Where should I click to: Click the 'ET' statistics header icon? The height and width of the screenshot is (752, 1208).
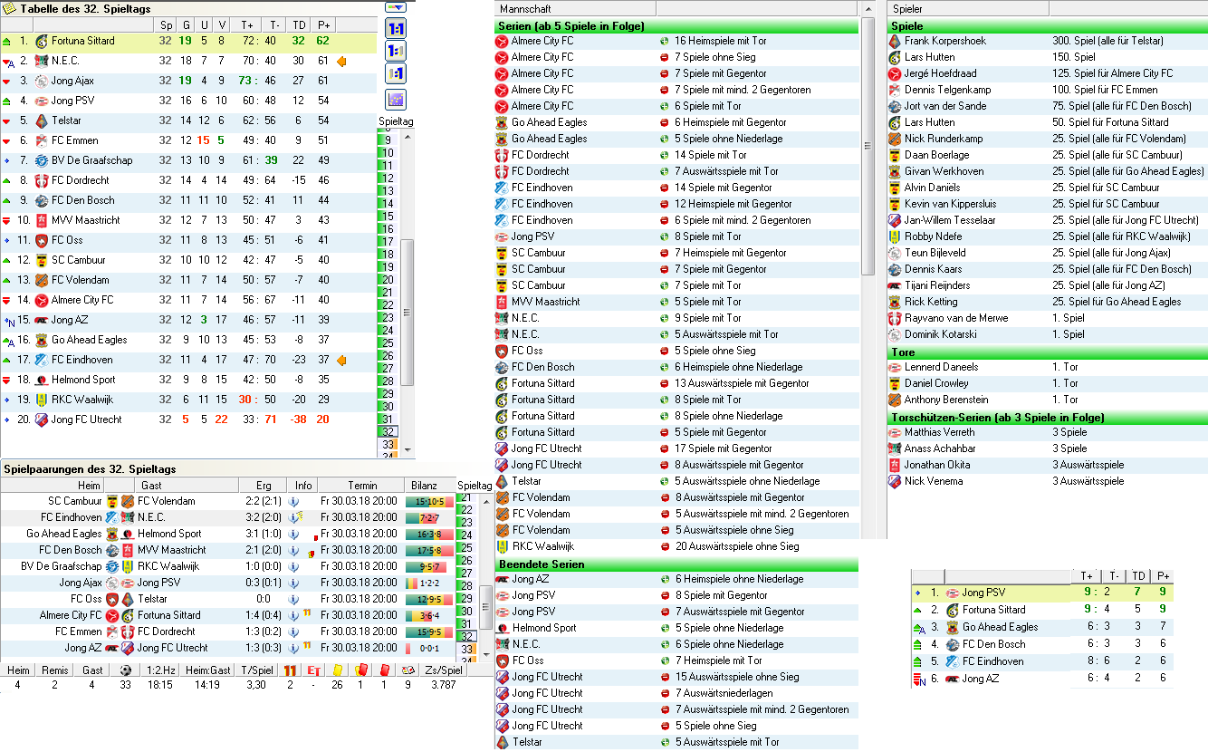[313, 670]
